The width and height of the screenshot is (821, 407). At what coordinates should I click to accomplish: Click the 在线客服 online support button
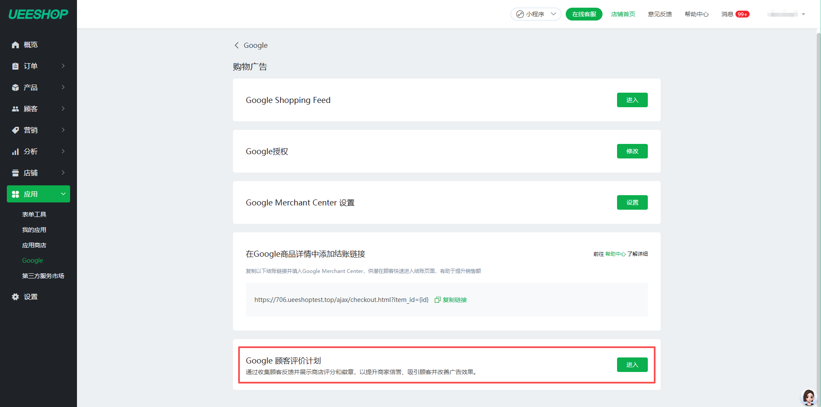pos(584,14)
